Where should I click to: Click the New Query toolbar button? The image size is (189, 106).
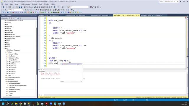[x=28, y=7]
